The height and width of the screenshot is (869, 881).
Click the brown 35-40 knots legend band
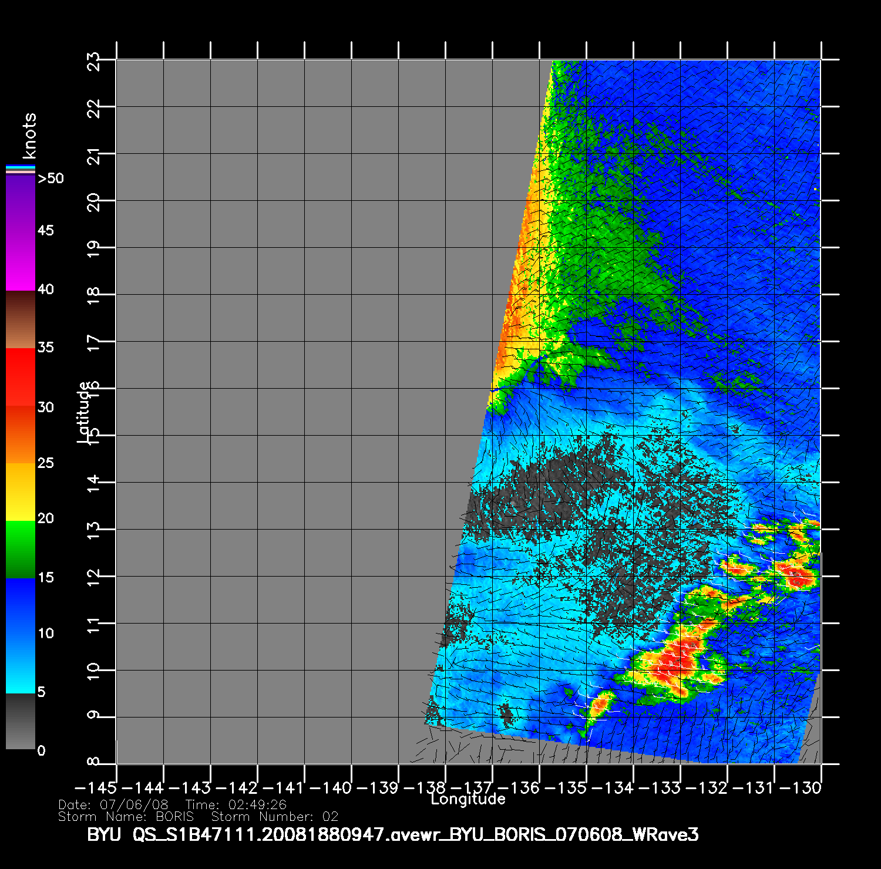point(20,320)
